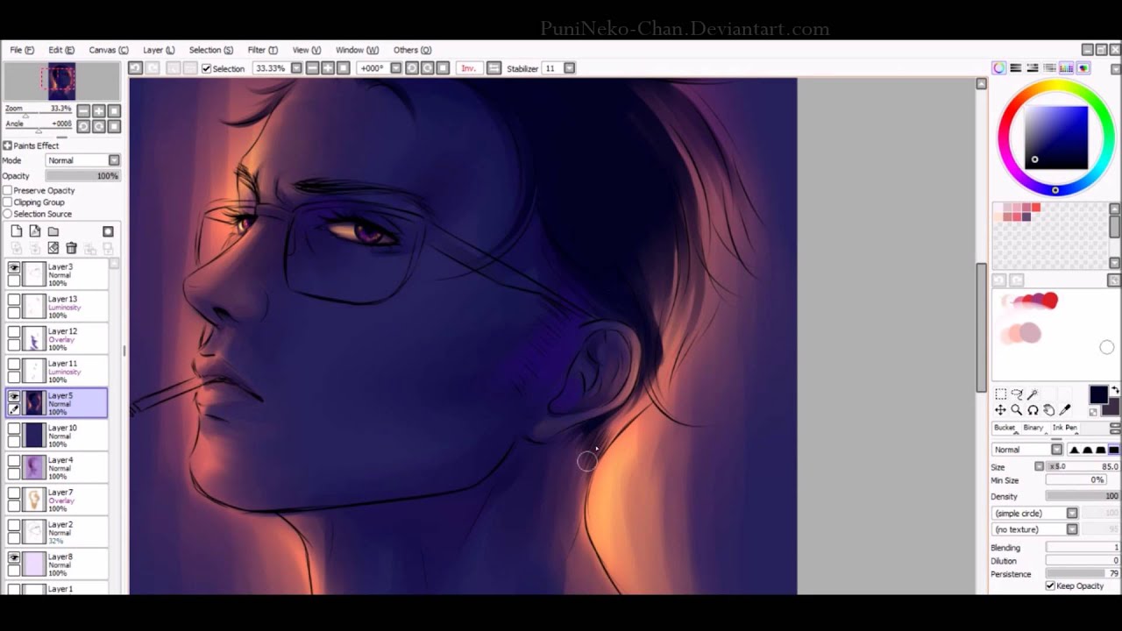Screen dimensions: 1122x631
Task: Hide Layer3 with its eye icon
Action: point(13,267)
